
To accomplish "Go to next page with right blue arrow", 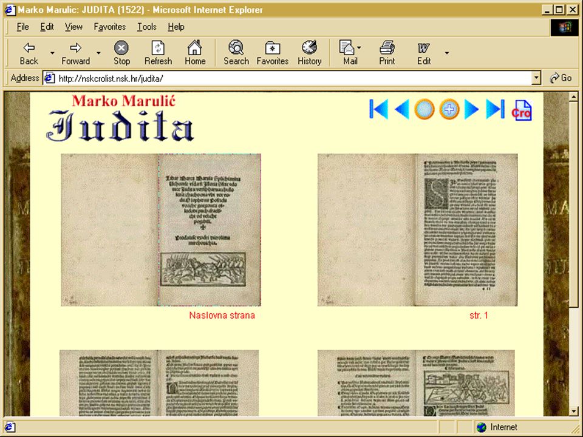I will point(471,109).
